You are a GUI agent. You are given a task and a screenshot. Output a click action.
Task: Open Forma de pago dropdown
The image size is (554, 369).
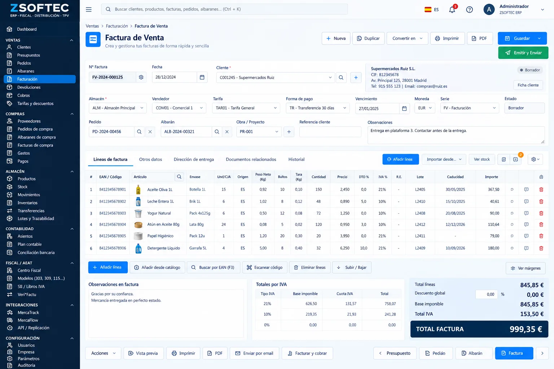pyautogui.click(x=318, y=108)
